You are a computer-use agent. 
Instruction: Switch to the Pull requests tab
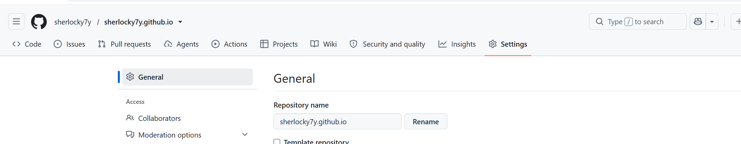124,44
